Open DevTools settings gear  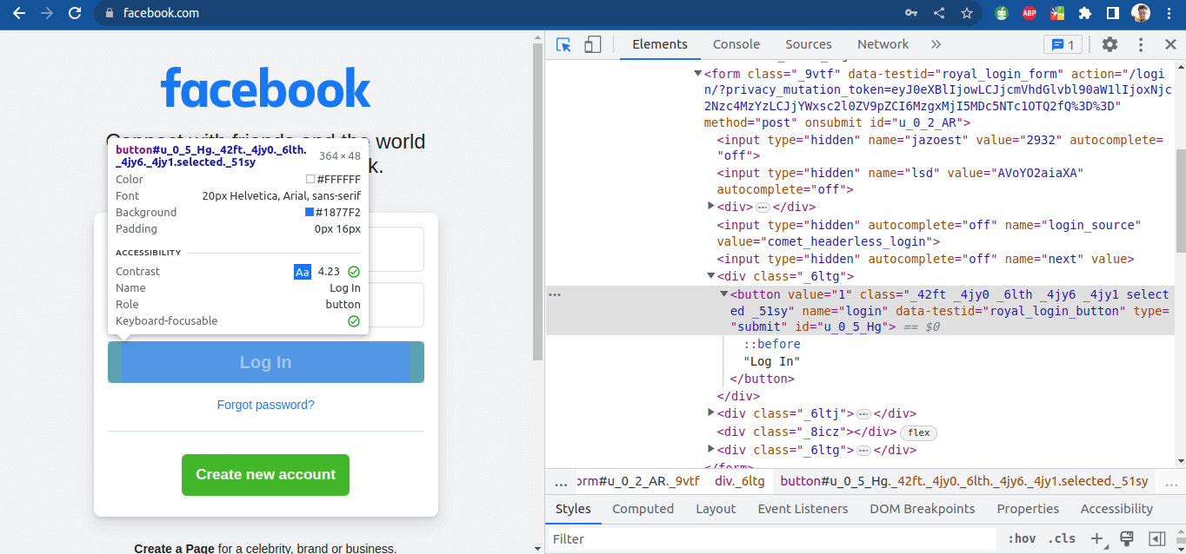[x=1109, y=44]
